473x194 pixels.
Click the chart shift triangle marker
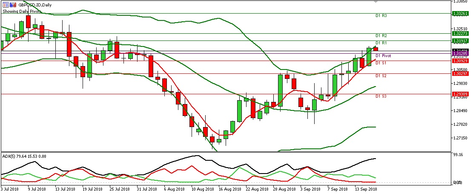click(x=375, y=2)
